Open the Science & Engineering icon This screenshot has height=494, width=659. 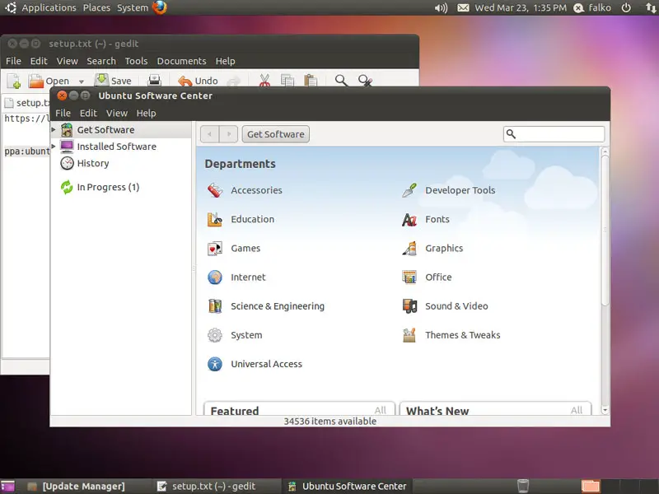[215, 306]
